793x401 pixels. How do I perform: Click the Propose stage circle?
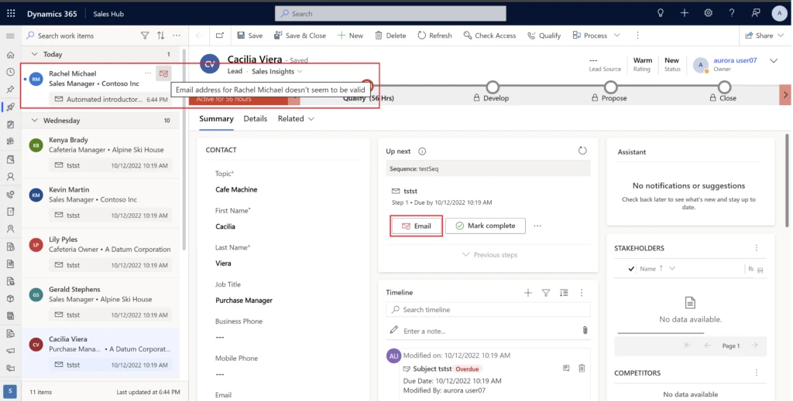611,87
